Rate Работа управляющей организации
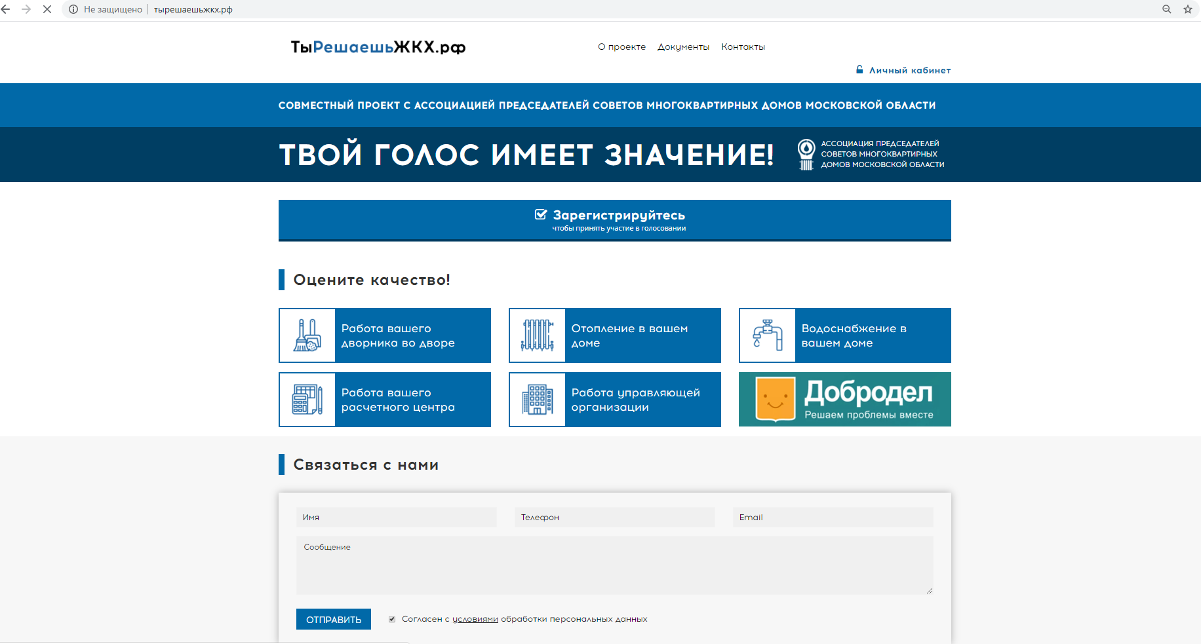 click(x=615, y=400)
